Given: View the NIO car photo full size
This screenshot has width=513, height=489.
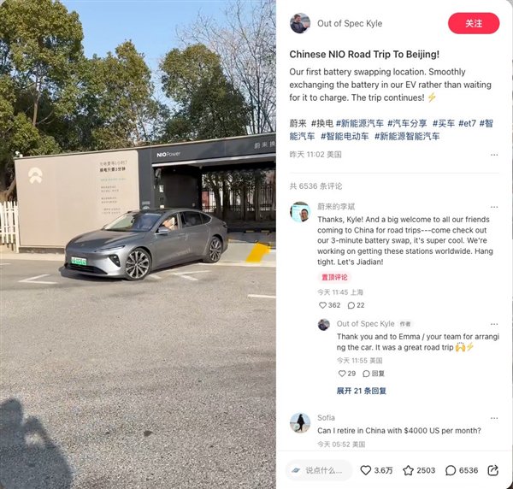Looking at the screenshot, I should pyautogui.click(x=138, y=244).
